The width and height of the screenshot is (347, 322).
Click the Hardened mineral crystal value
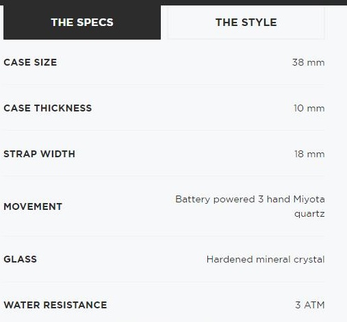pos(266,259)
